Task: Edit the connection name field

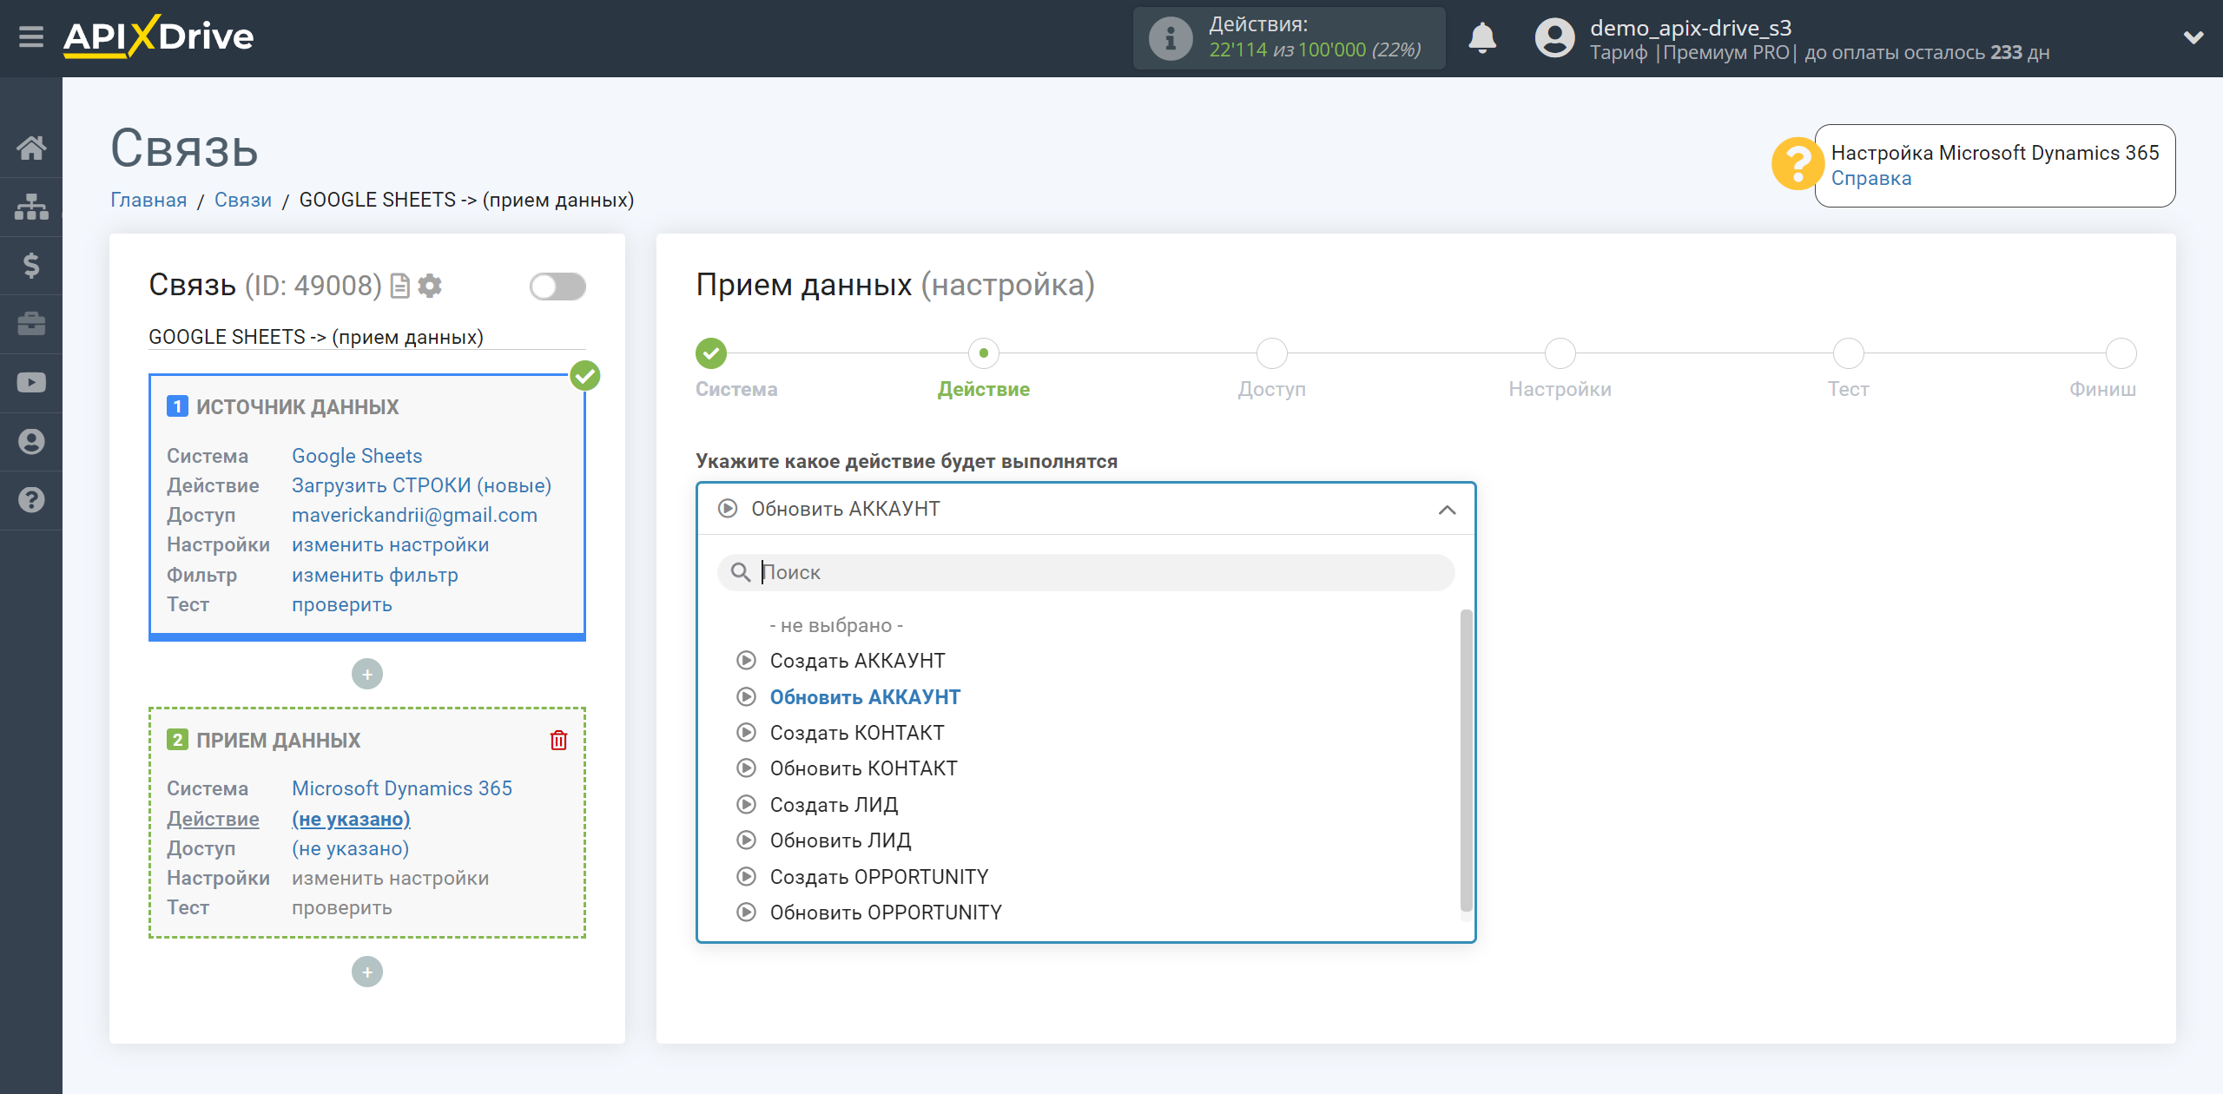Action: [366, 337]
